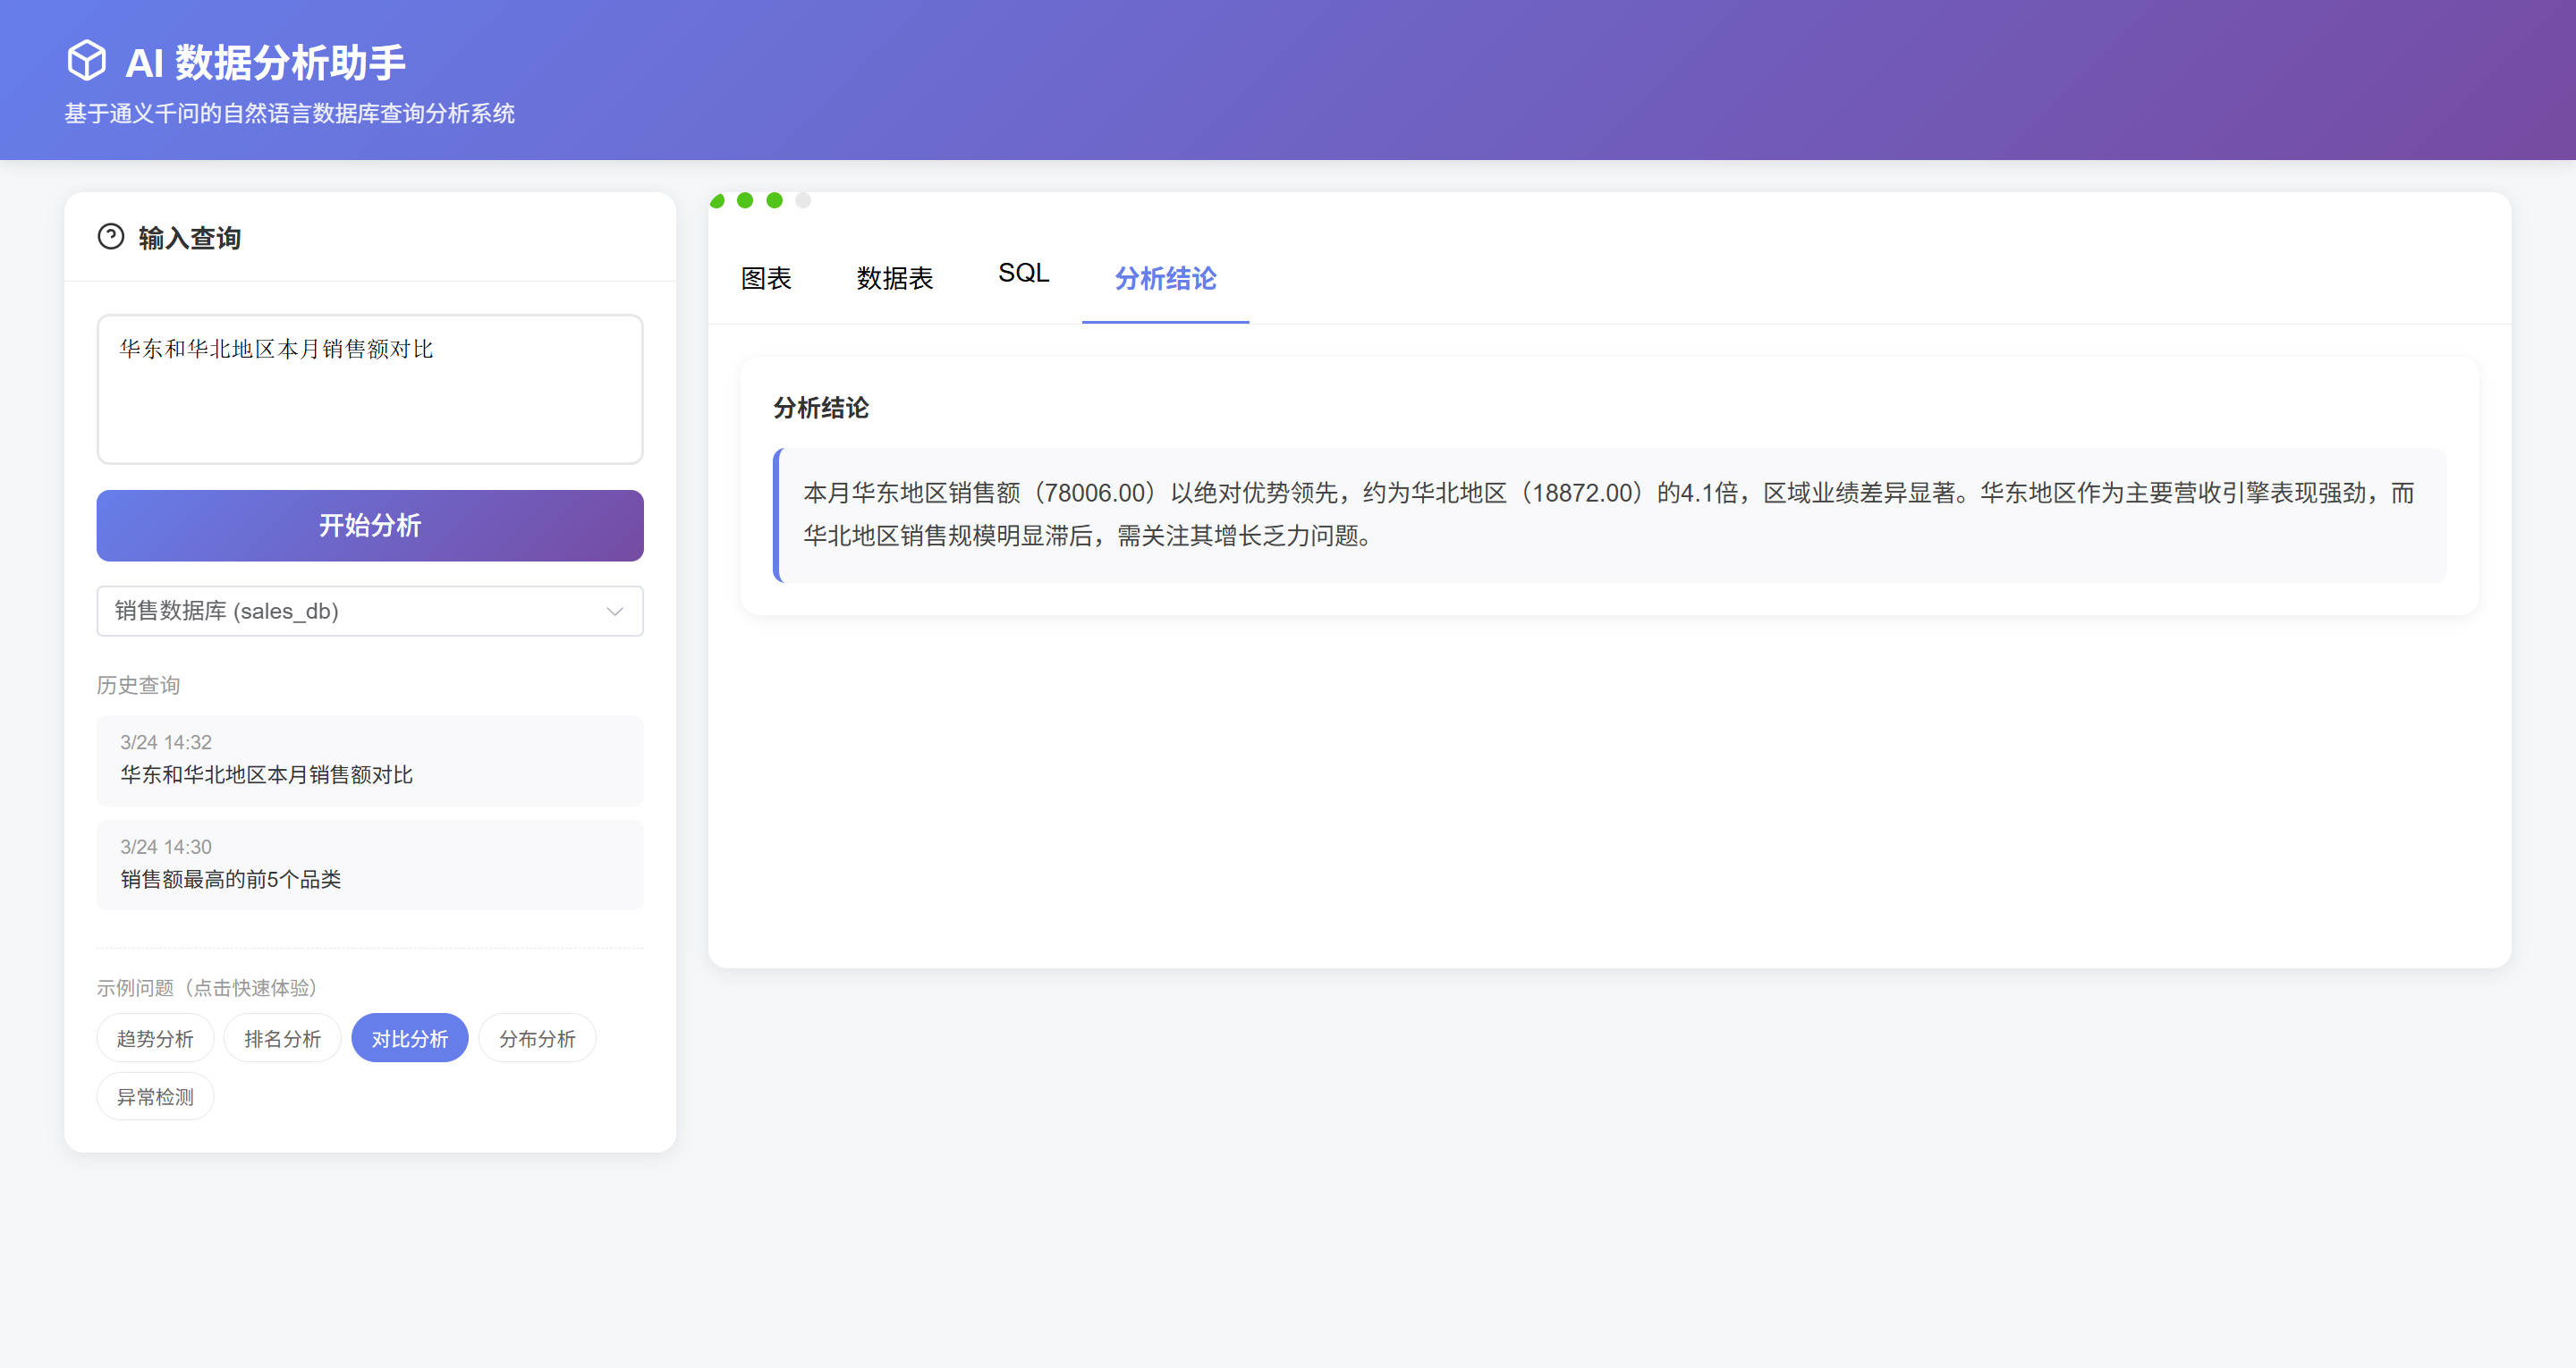
Task: Click the third green progress dot
Action: coord(774,201)
